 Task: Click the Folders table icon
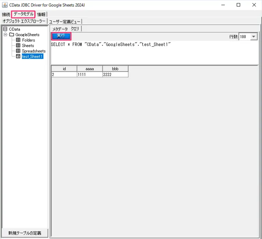[18, 40]
